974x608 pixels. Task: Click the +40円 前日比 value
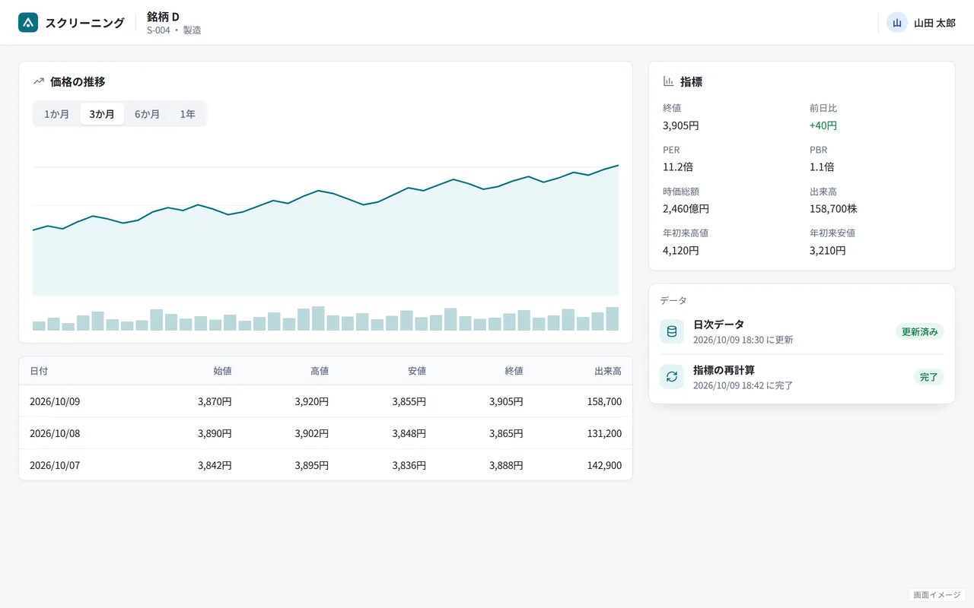[823, 125]
